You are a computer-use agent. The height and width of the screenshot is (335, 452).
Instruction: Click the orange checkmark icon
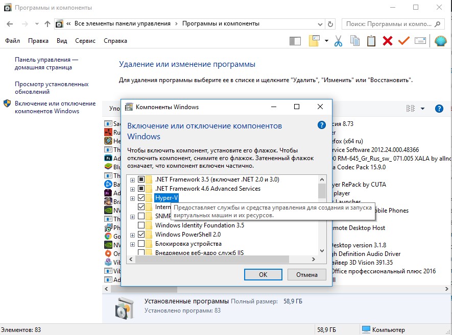pyautogui.click(x=403, y=41)
